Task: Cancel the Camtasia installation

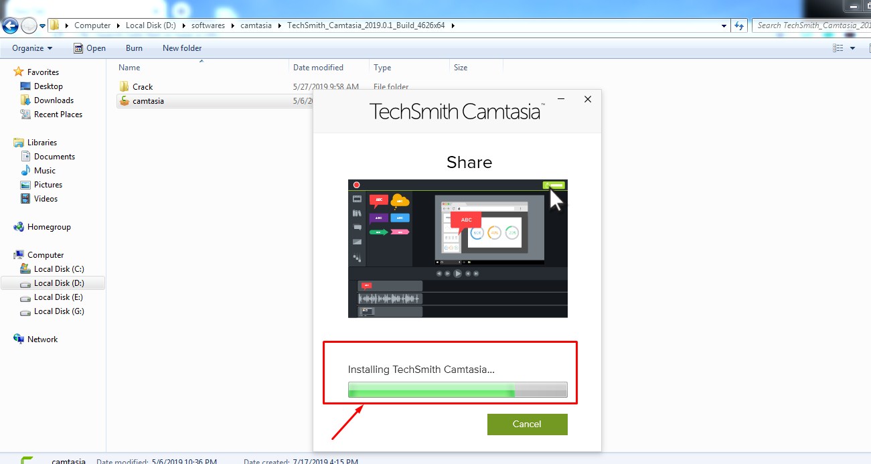Action: [x=527, y=424]
